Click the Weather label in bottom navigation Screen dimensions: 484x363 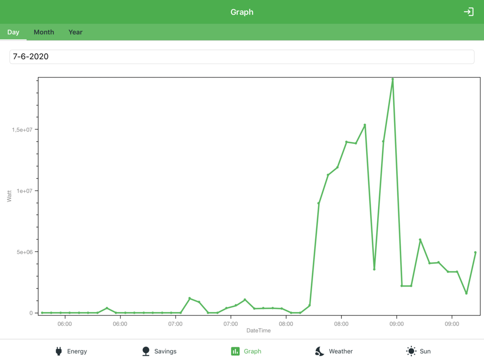click(341, 351)
